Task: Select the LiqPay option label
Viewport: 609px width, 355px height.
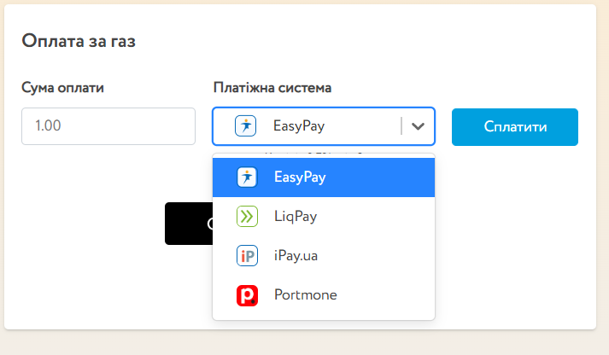Action: click(296, 217)
